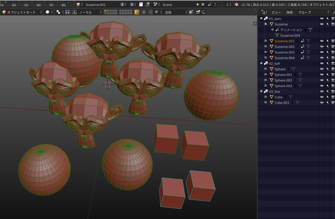Viewport: 335px width, 219px height.
Task: Select the Cube object in the outliner
Action: (279, 97)
